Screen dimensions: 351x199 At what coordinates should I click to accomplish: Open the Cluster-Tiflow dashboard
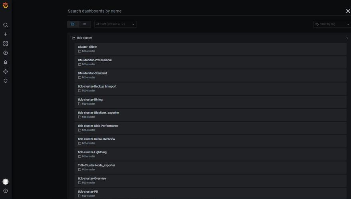(210, 49)
